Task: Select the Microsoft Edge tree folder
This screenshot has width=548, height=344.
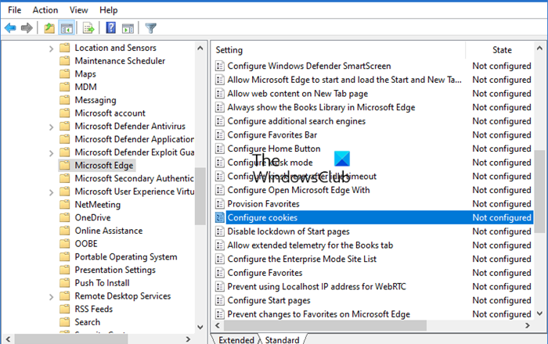Action: tap(104, 166)
